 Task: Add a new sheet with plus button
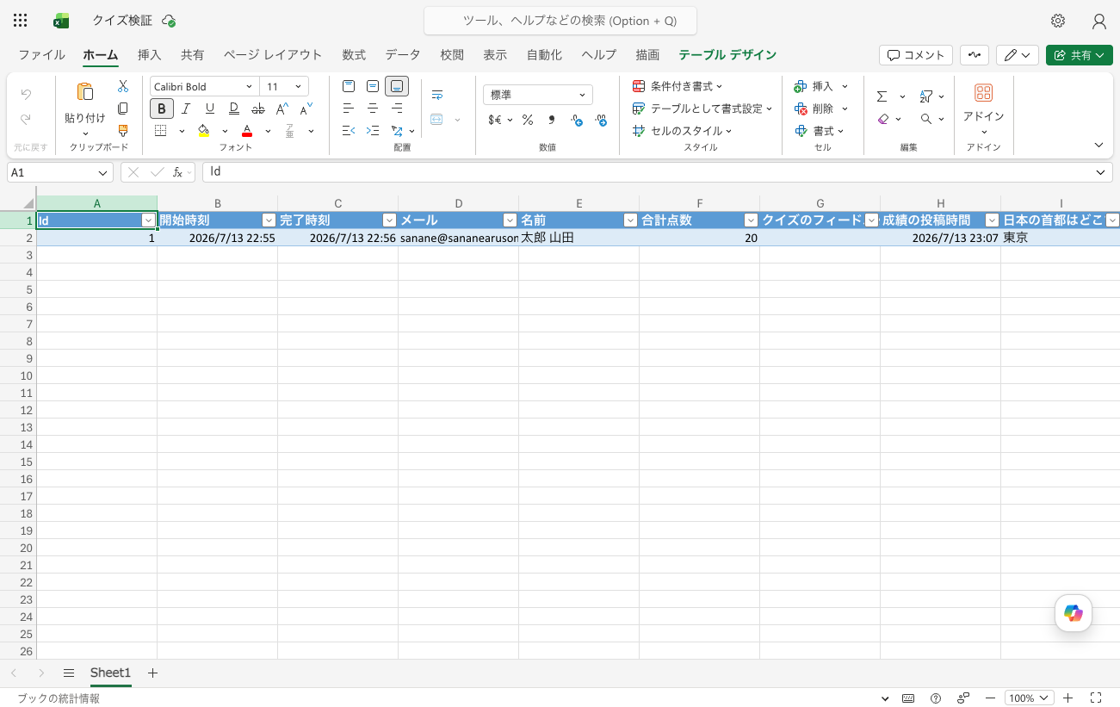[152, 673]
